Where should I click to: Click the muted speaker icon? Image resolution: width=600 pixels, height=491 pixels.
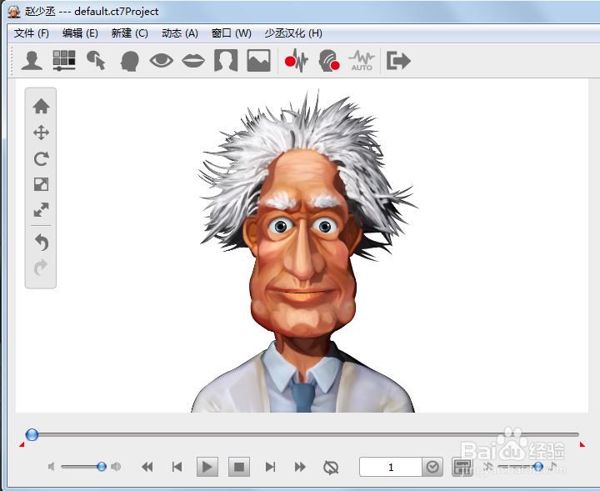(52, 467)
